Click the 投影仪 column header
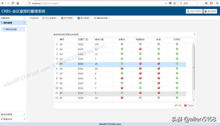The image size is (220, 126). pyautogui.click(x=122, y=40)
